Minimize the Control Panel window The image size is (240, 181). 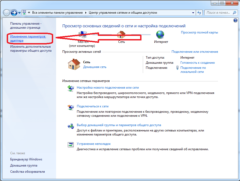point(214,3)
